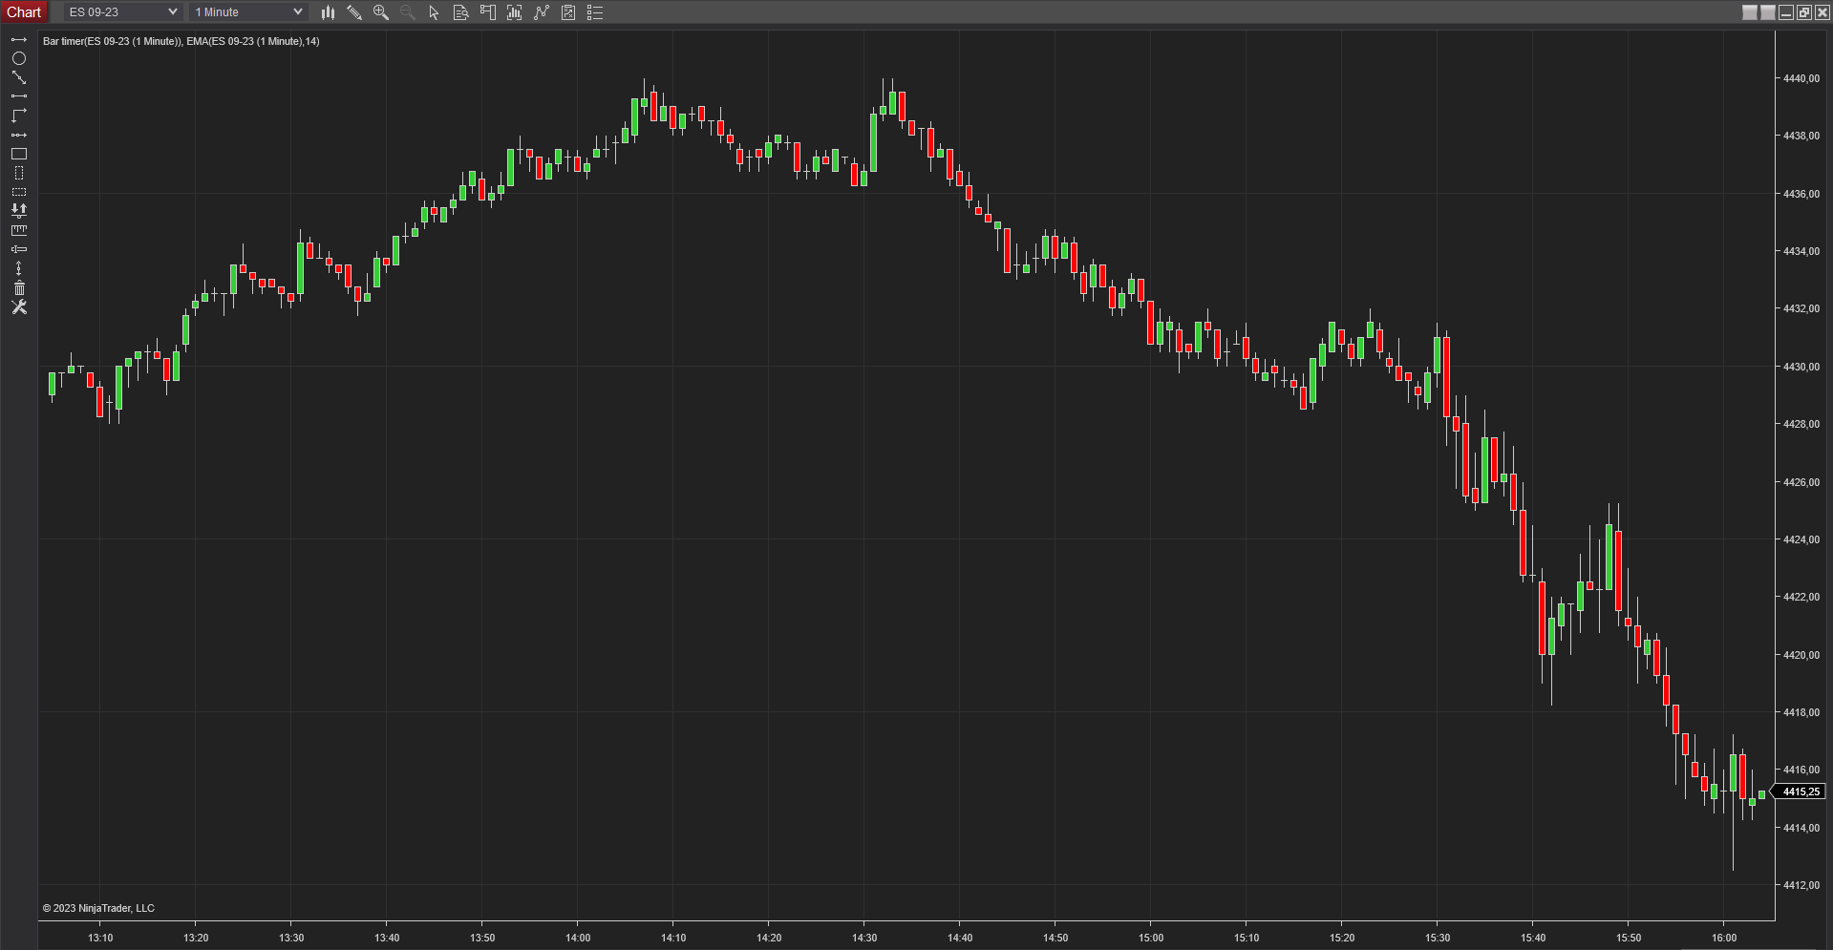
Task: Select the Risk-Reward arrows tool
Action: click(x=18, y=211)
